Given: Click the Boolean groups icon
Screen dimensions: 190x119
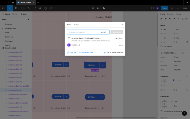Looking at the screenshot, I should pyautogui.click(x=104, y=8).
